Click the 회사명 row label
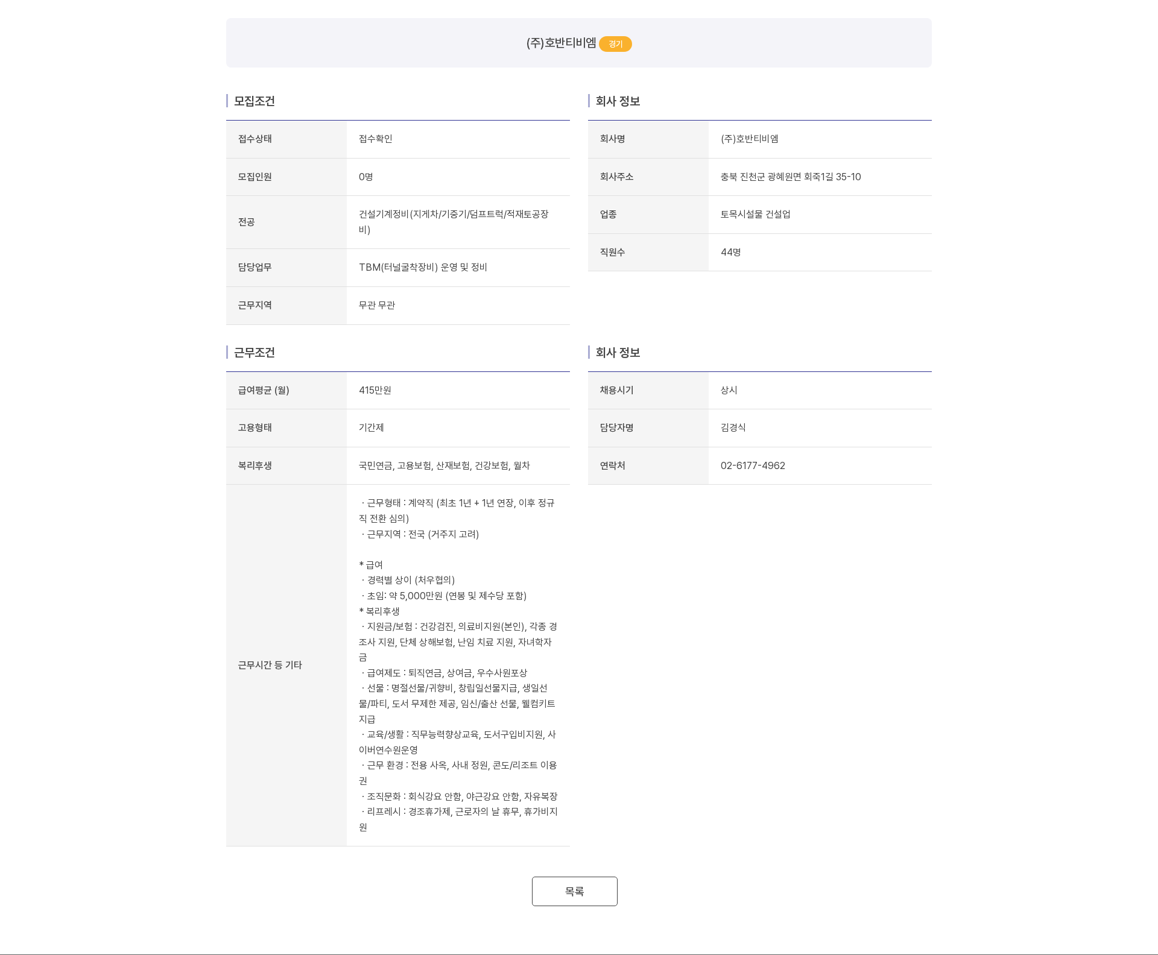1158x955 pixels. (613, 139)
